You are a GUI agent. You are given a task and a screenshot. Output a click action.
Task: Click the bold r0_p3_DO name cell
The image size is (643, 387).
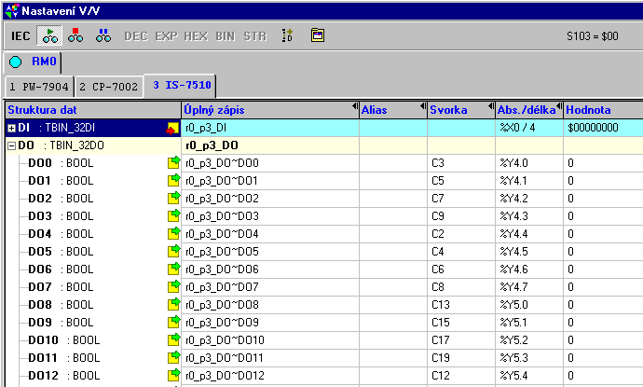(x=270, y=145)
